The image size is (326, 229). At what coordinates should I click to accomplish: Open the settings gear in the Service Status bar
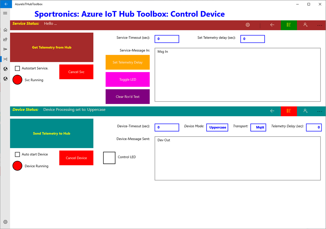[x=247, y=25]
